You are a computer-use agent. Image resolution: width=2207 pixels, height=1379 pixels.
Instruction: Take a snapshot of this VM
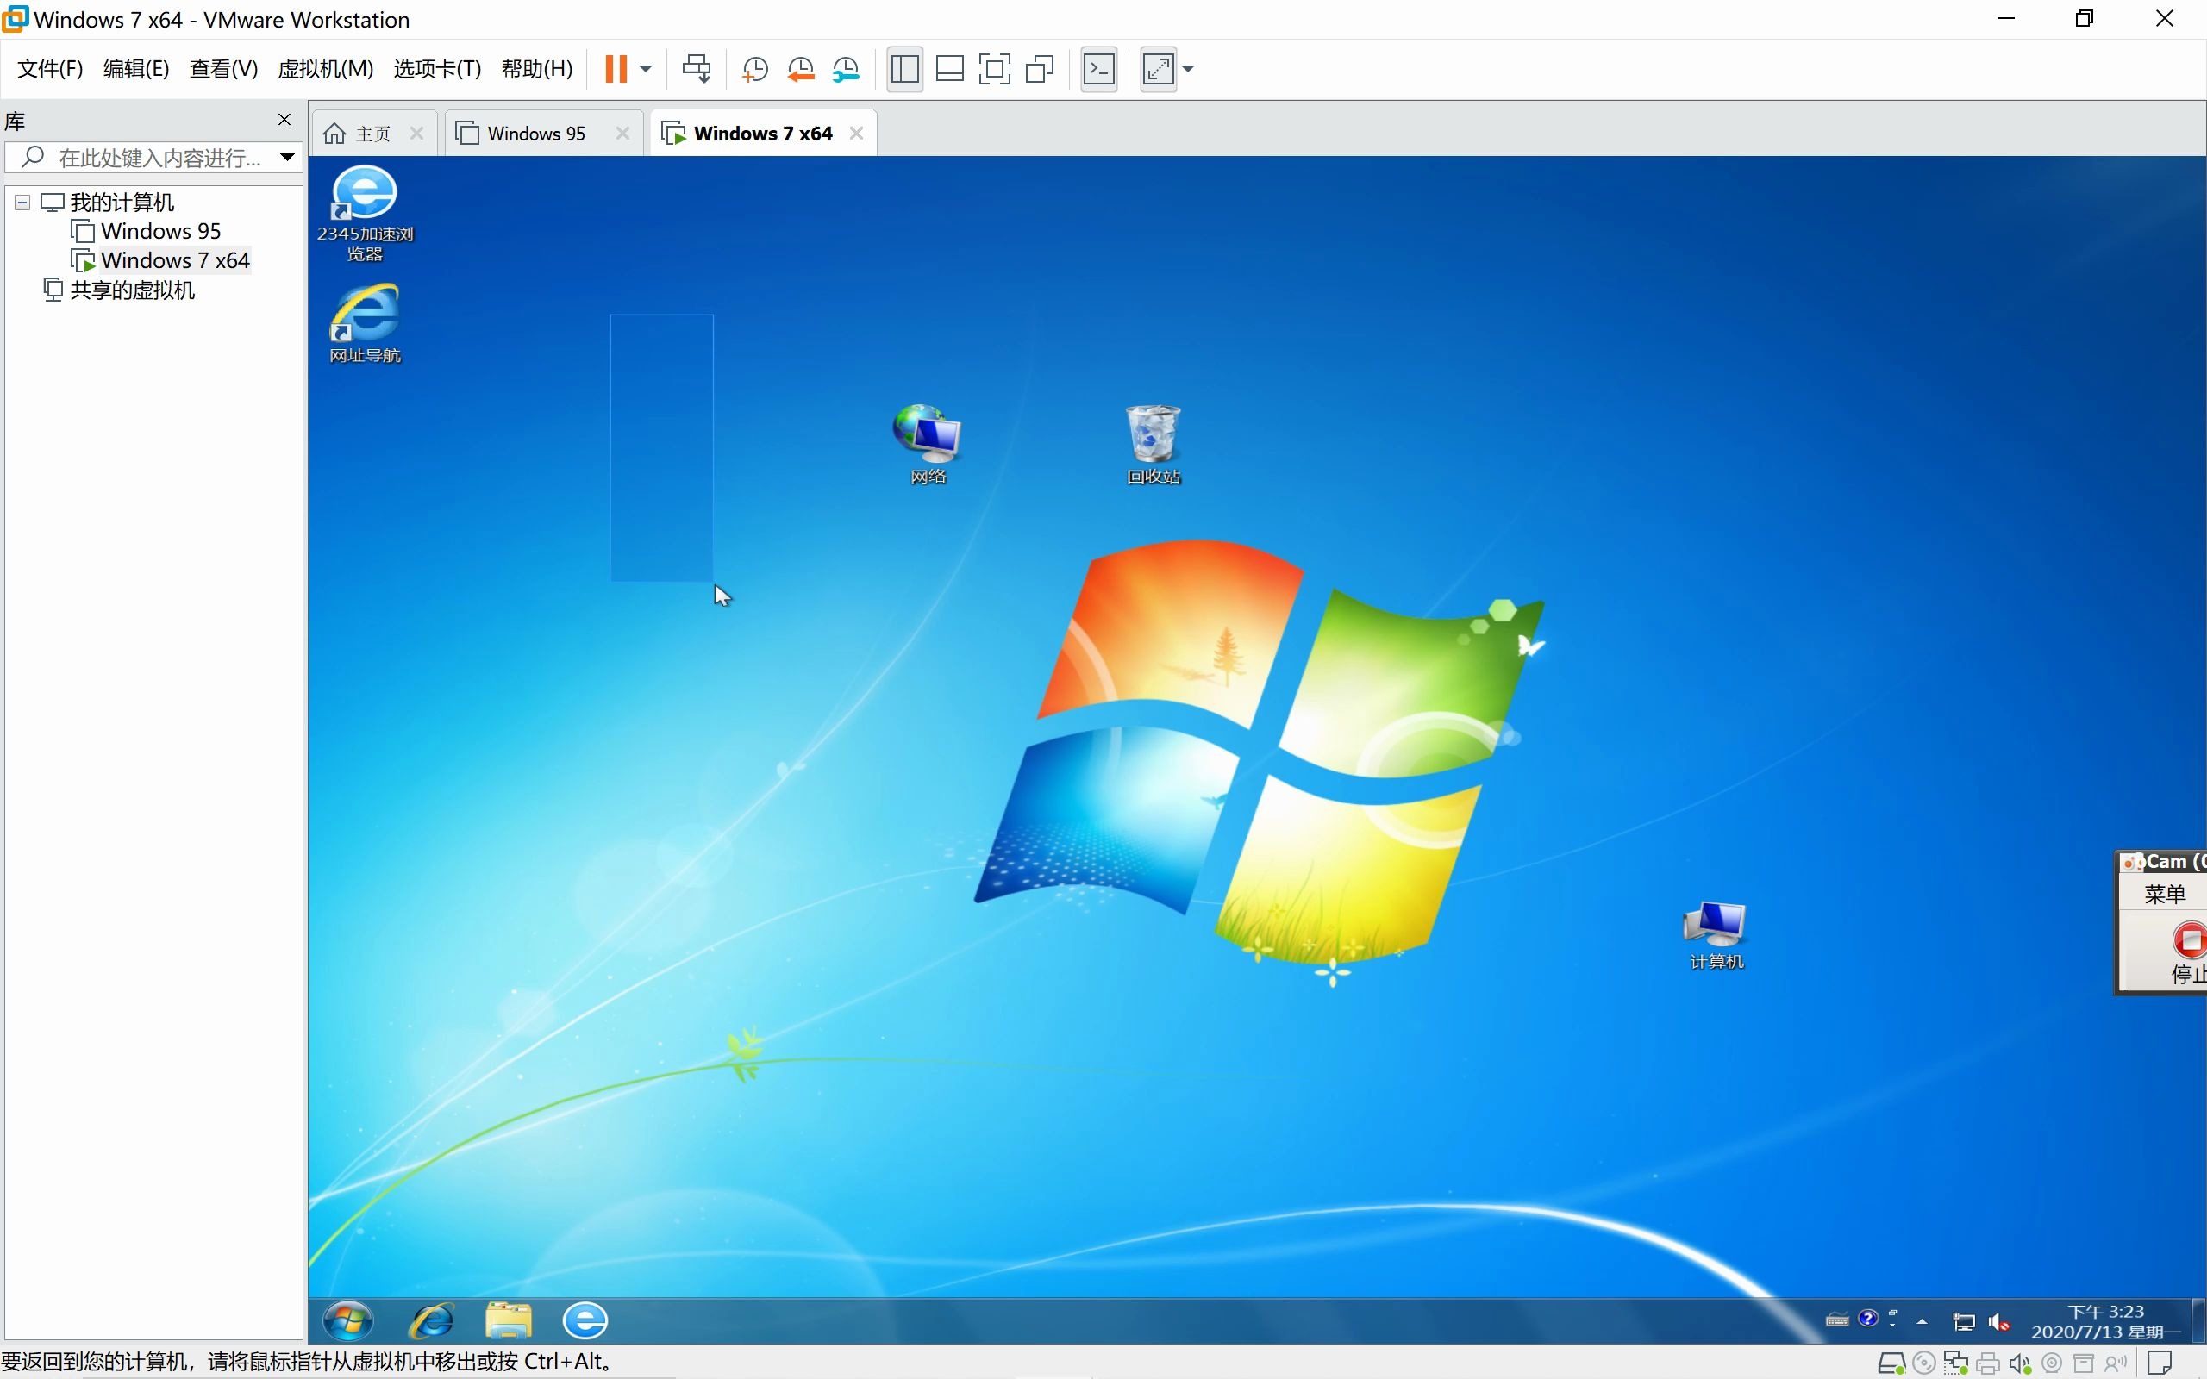coord(755,68)
